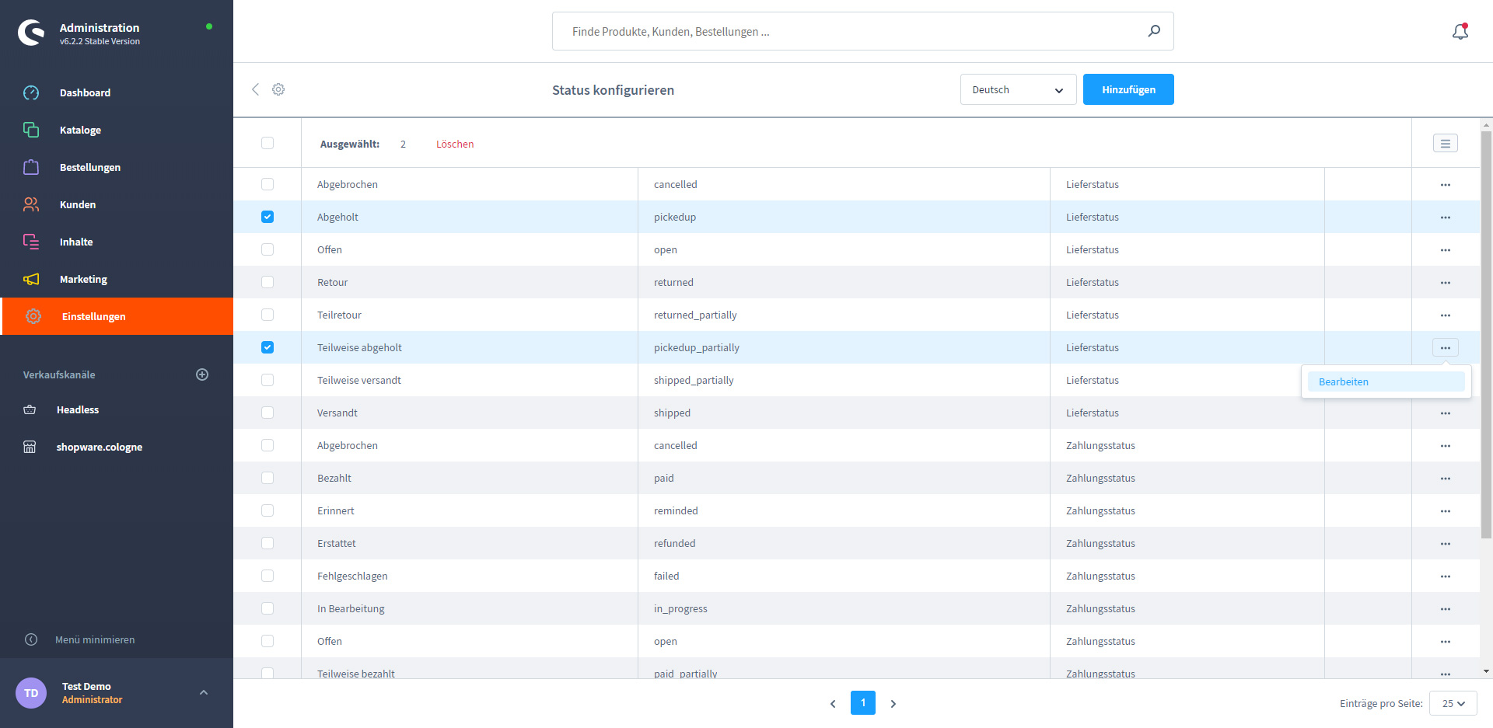Viewport: 1493px width, 728px height.
Task: Toggle the select-all checkbox in header
Action: pyautogui.click(x=267, y=143)
